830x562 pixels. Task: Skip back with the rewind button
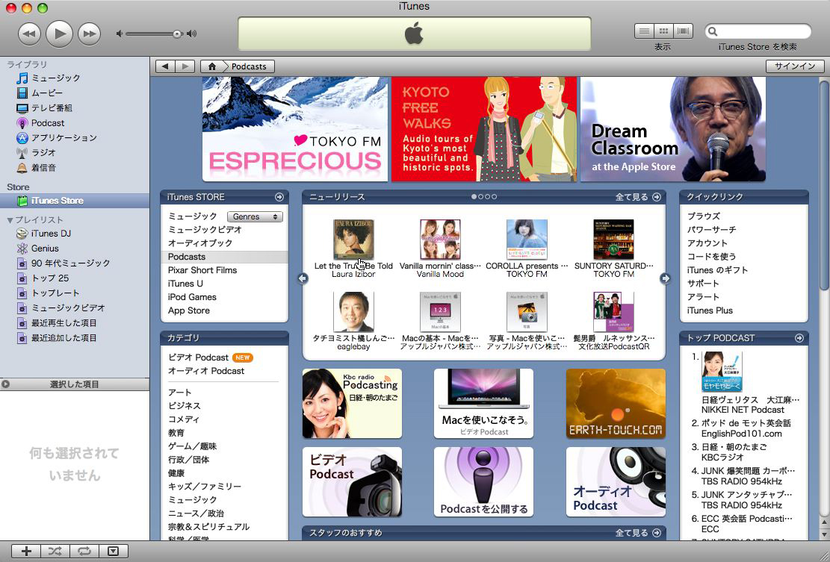pos(29,34)
